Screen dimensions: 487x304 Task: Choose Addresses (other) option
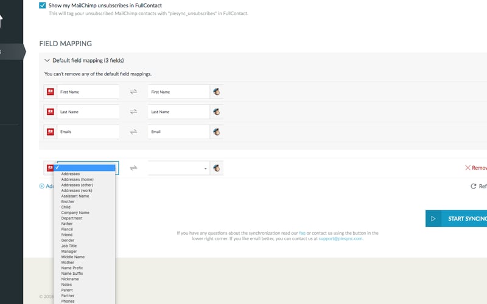click(77, 185)
